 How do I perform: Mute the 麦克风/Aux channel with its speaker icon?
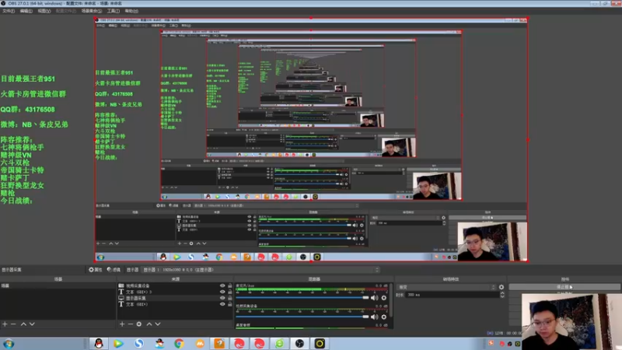[374, 298]
